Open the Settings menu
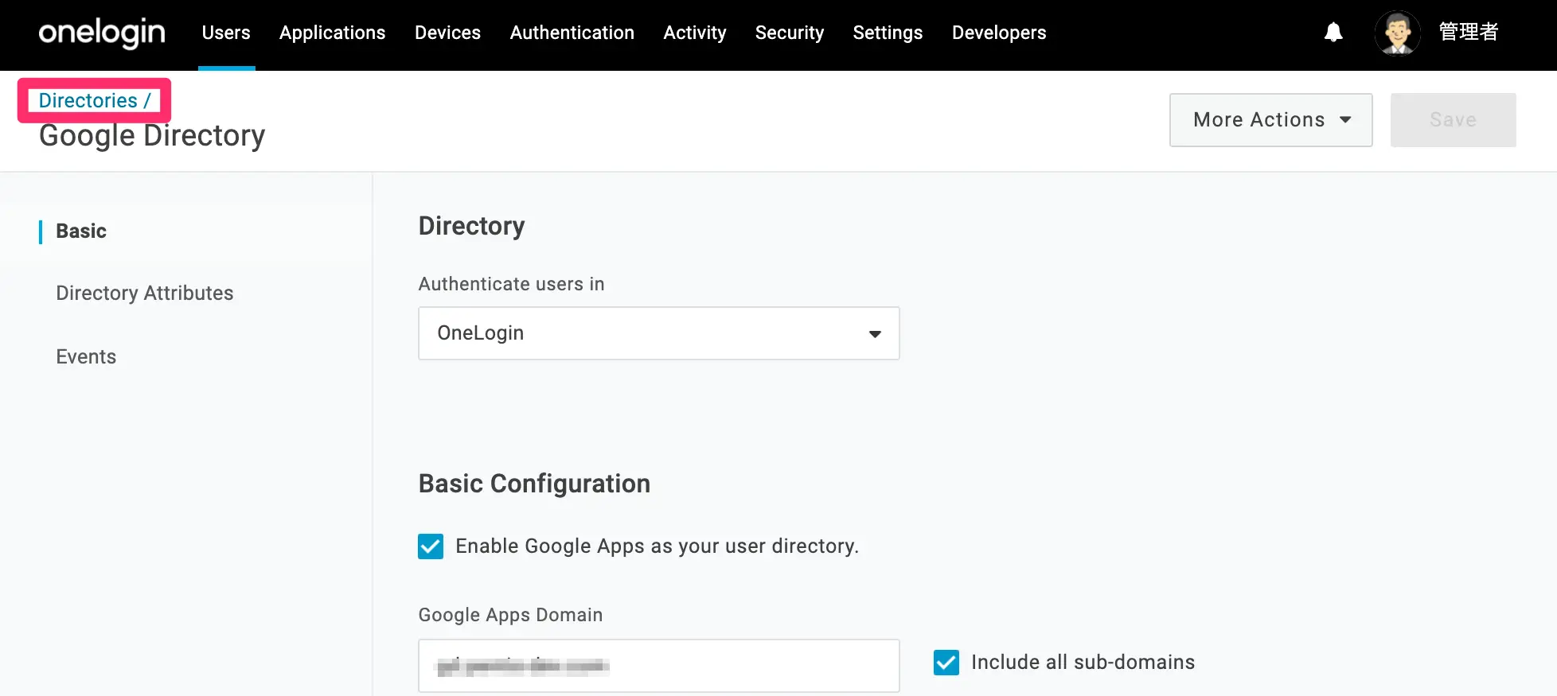This screenshot has width=1557, height=696. coord(888,33)
